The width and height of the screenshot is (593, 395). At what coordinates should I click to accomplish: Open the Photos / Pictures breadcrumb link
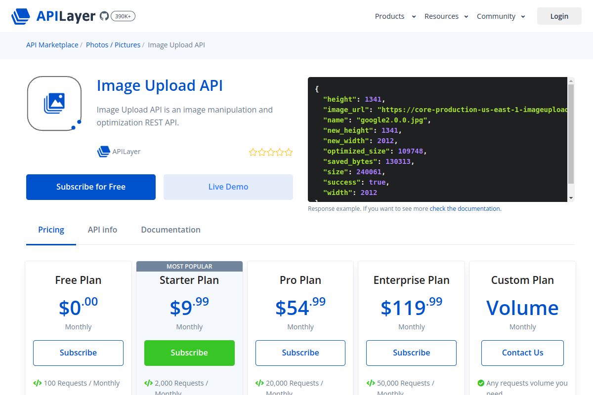click(x=113, y=45)
